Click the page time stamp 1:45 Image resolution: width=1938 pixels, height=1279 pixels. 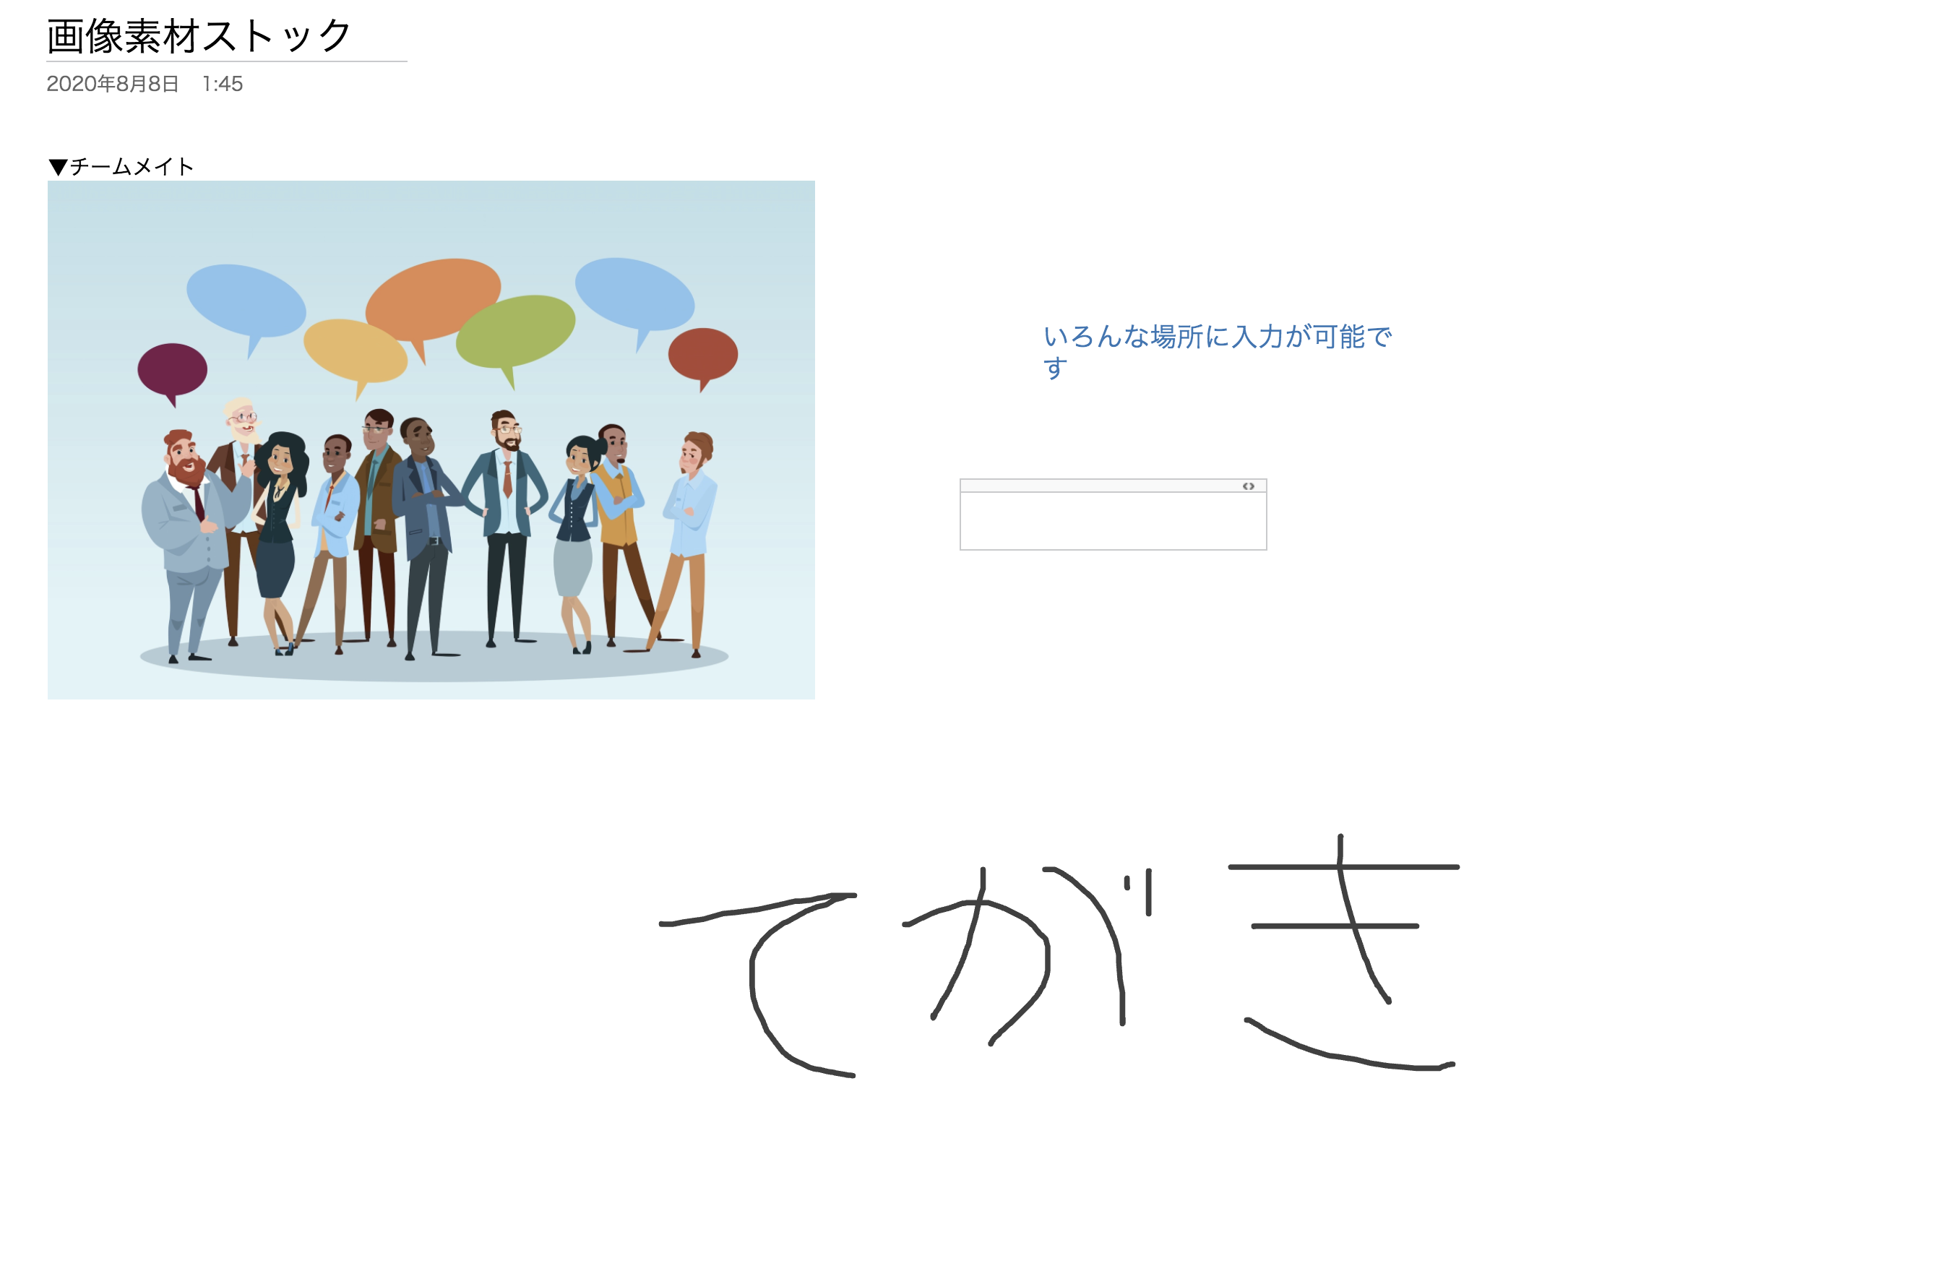click(x=223, y=84)
